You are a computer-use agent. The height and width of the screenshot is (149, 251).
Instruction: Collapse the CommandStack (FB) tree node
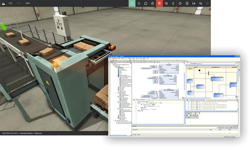[x=117, y=102]
